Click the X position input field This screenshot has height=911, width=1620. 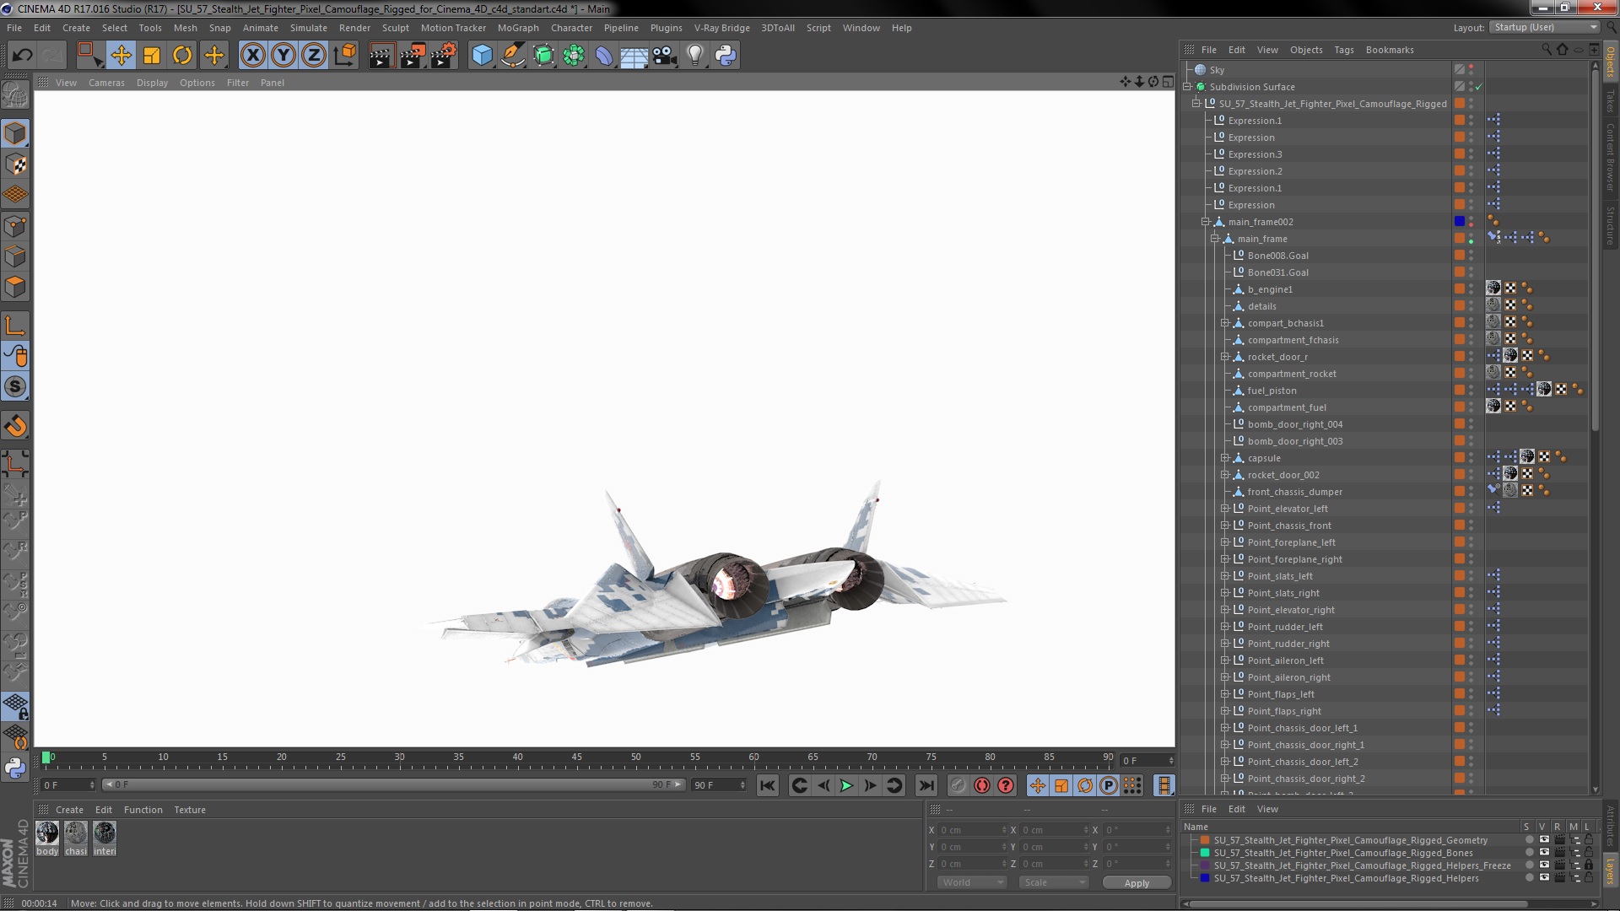click(972, 830)
